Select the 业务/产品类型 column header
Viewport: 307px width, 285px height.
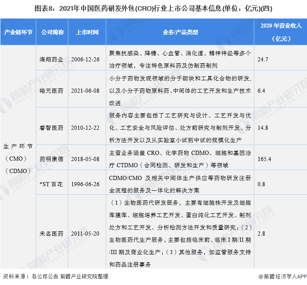pos(180,32)
